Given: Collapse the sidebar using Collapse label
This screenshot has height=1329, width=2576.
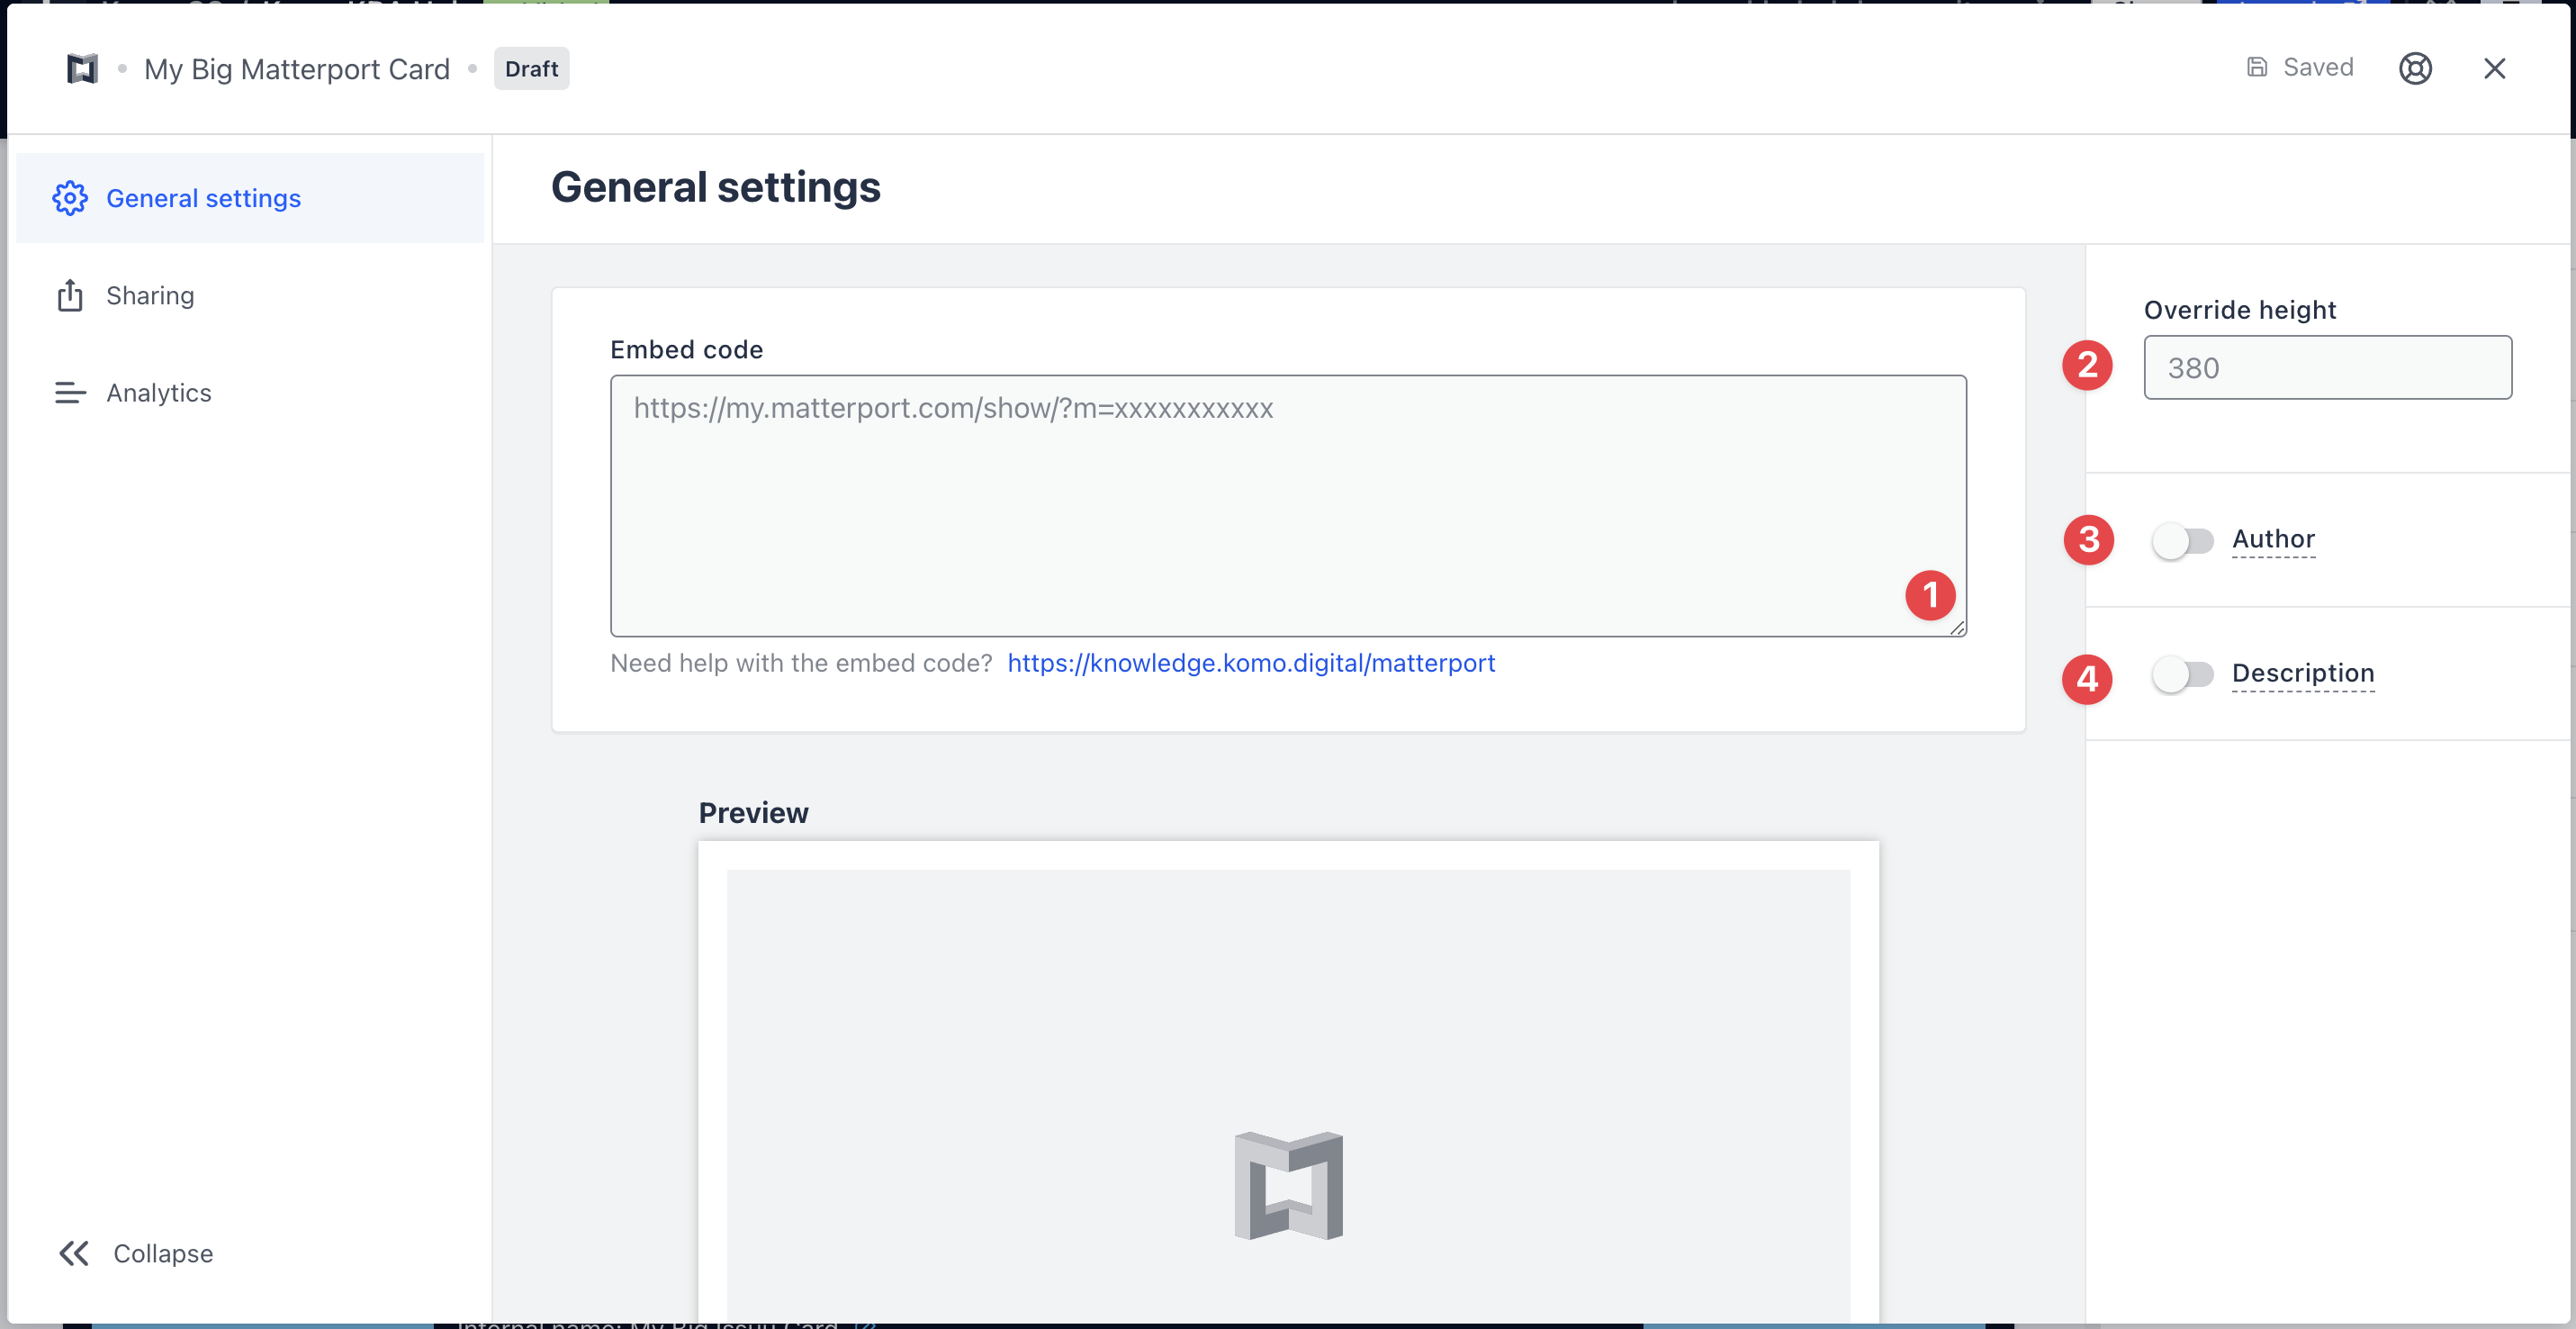Looking at the screenshot, I should click(163, 1253).
